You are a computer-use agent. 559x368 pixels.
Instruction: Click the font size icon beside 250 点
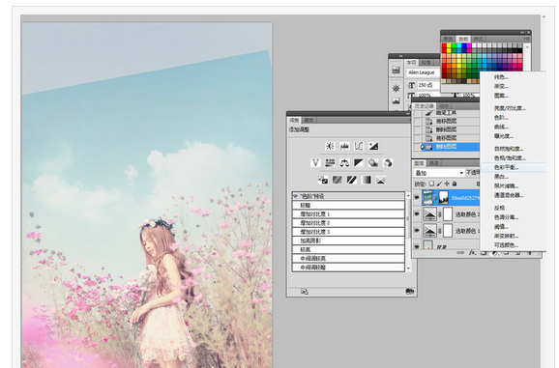(411, 85)
